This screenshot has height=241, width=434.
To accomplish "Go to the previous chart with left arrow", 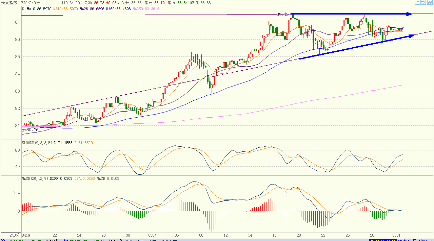I will coord(418,2).
